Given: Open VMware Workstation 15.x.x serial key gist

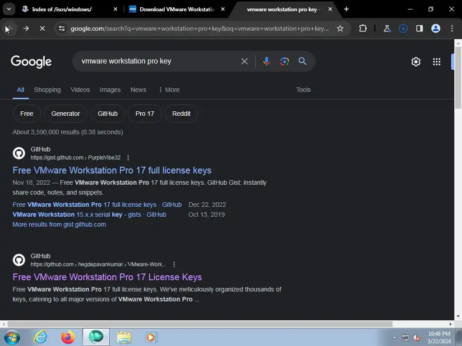Looking at the screenshot, I should [x=89, y=214].
